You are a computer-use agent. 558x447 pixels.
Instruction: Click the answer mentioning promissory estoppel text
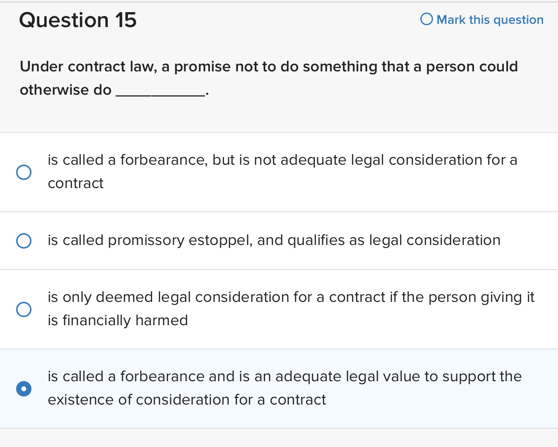pos(274,240)
